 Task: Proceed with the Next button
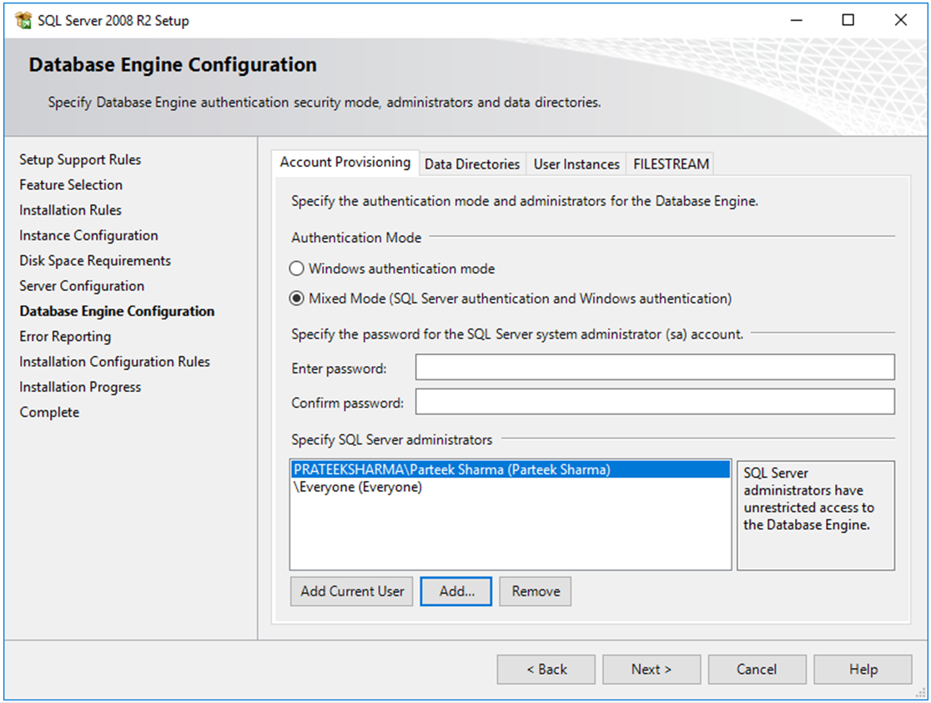coord(652,669)
